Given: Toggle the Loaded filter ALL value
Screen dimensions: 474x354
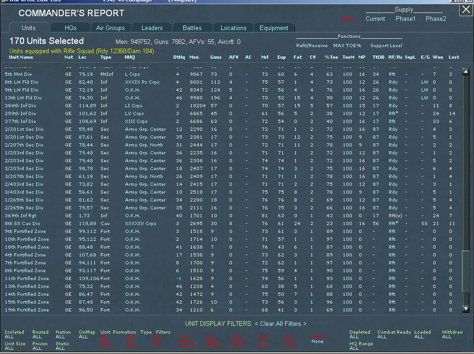Looking at the screenshot, I should [x=419, y=337].
